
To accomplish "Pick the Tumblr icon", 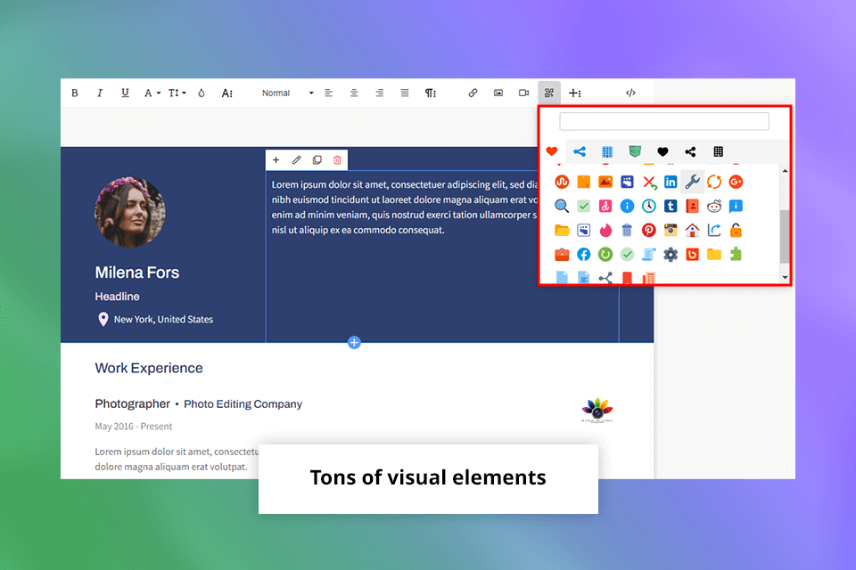I will pyautogui.click(x=671, y=206).
